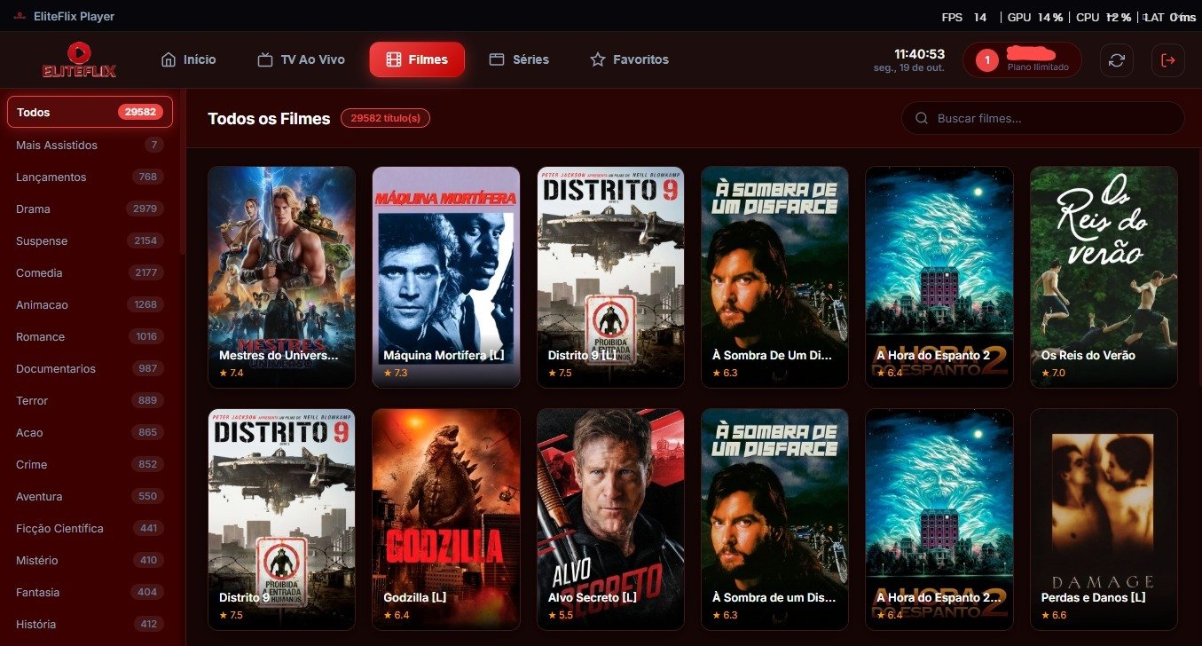The height and width of the screenshot is (646, 1202).
Task: Filter movies by Terror
Action: pos(90,400)
